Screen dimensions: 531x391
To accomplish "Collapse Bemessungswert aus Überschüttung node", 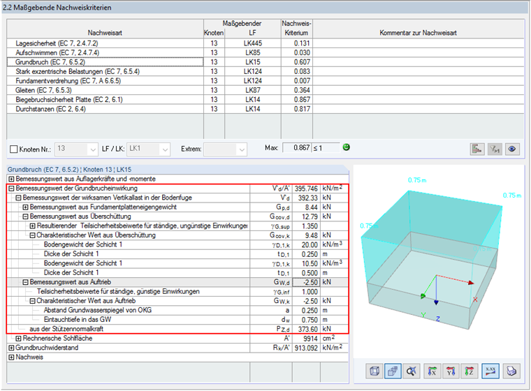I will pyautogui.click(x=25, y=216).
